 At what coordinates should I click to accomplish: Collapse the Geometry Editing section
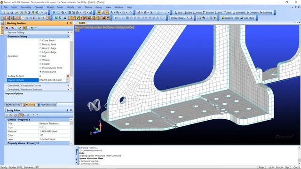pyautogui.click(x=68, y=37)
